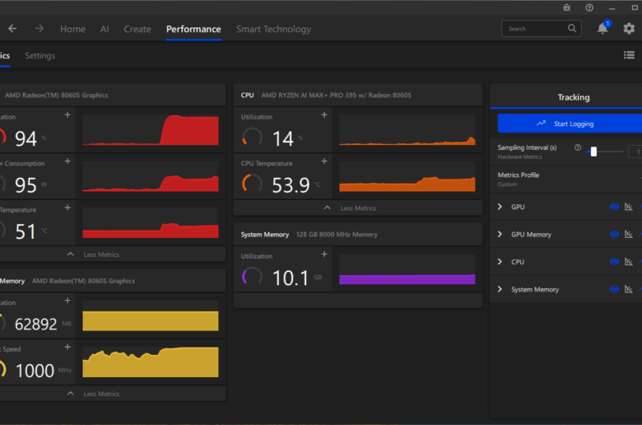Open the notifications bell
Image resolution: width=642 pixels, height=425 pixels.
point(602,29)
